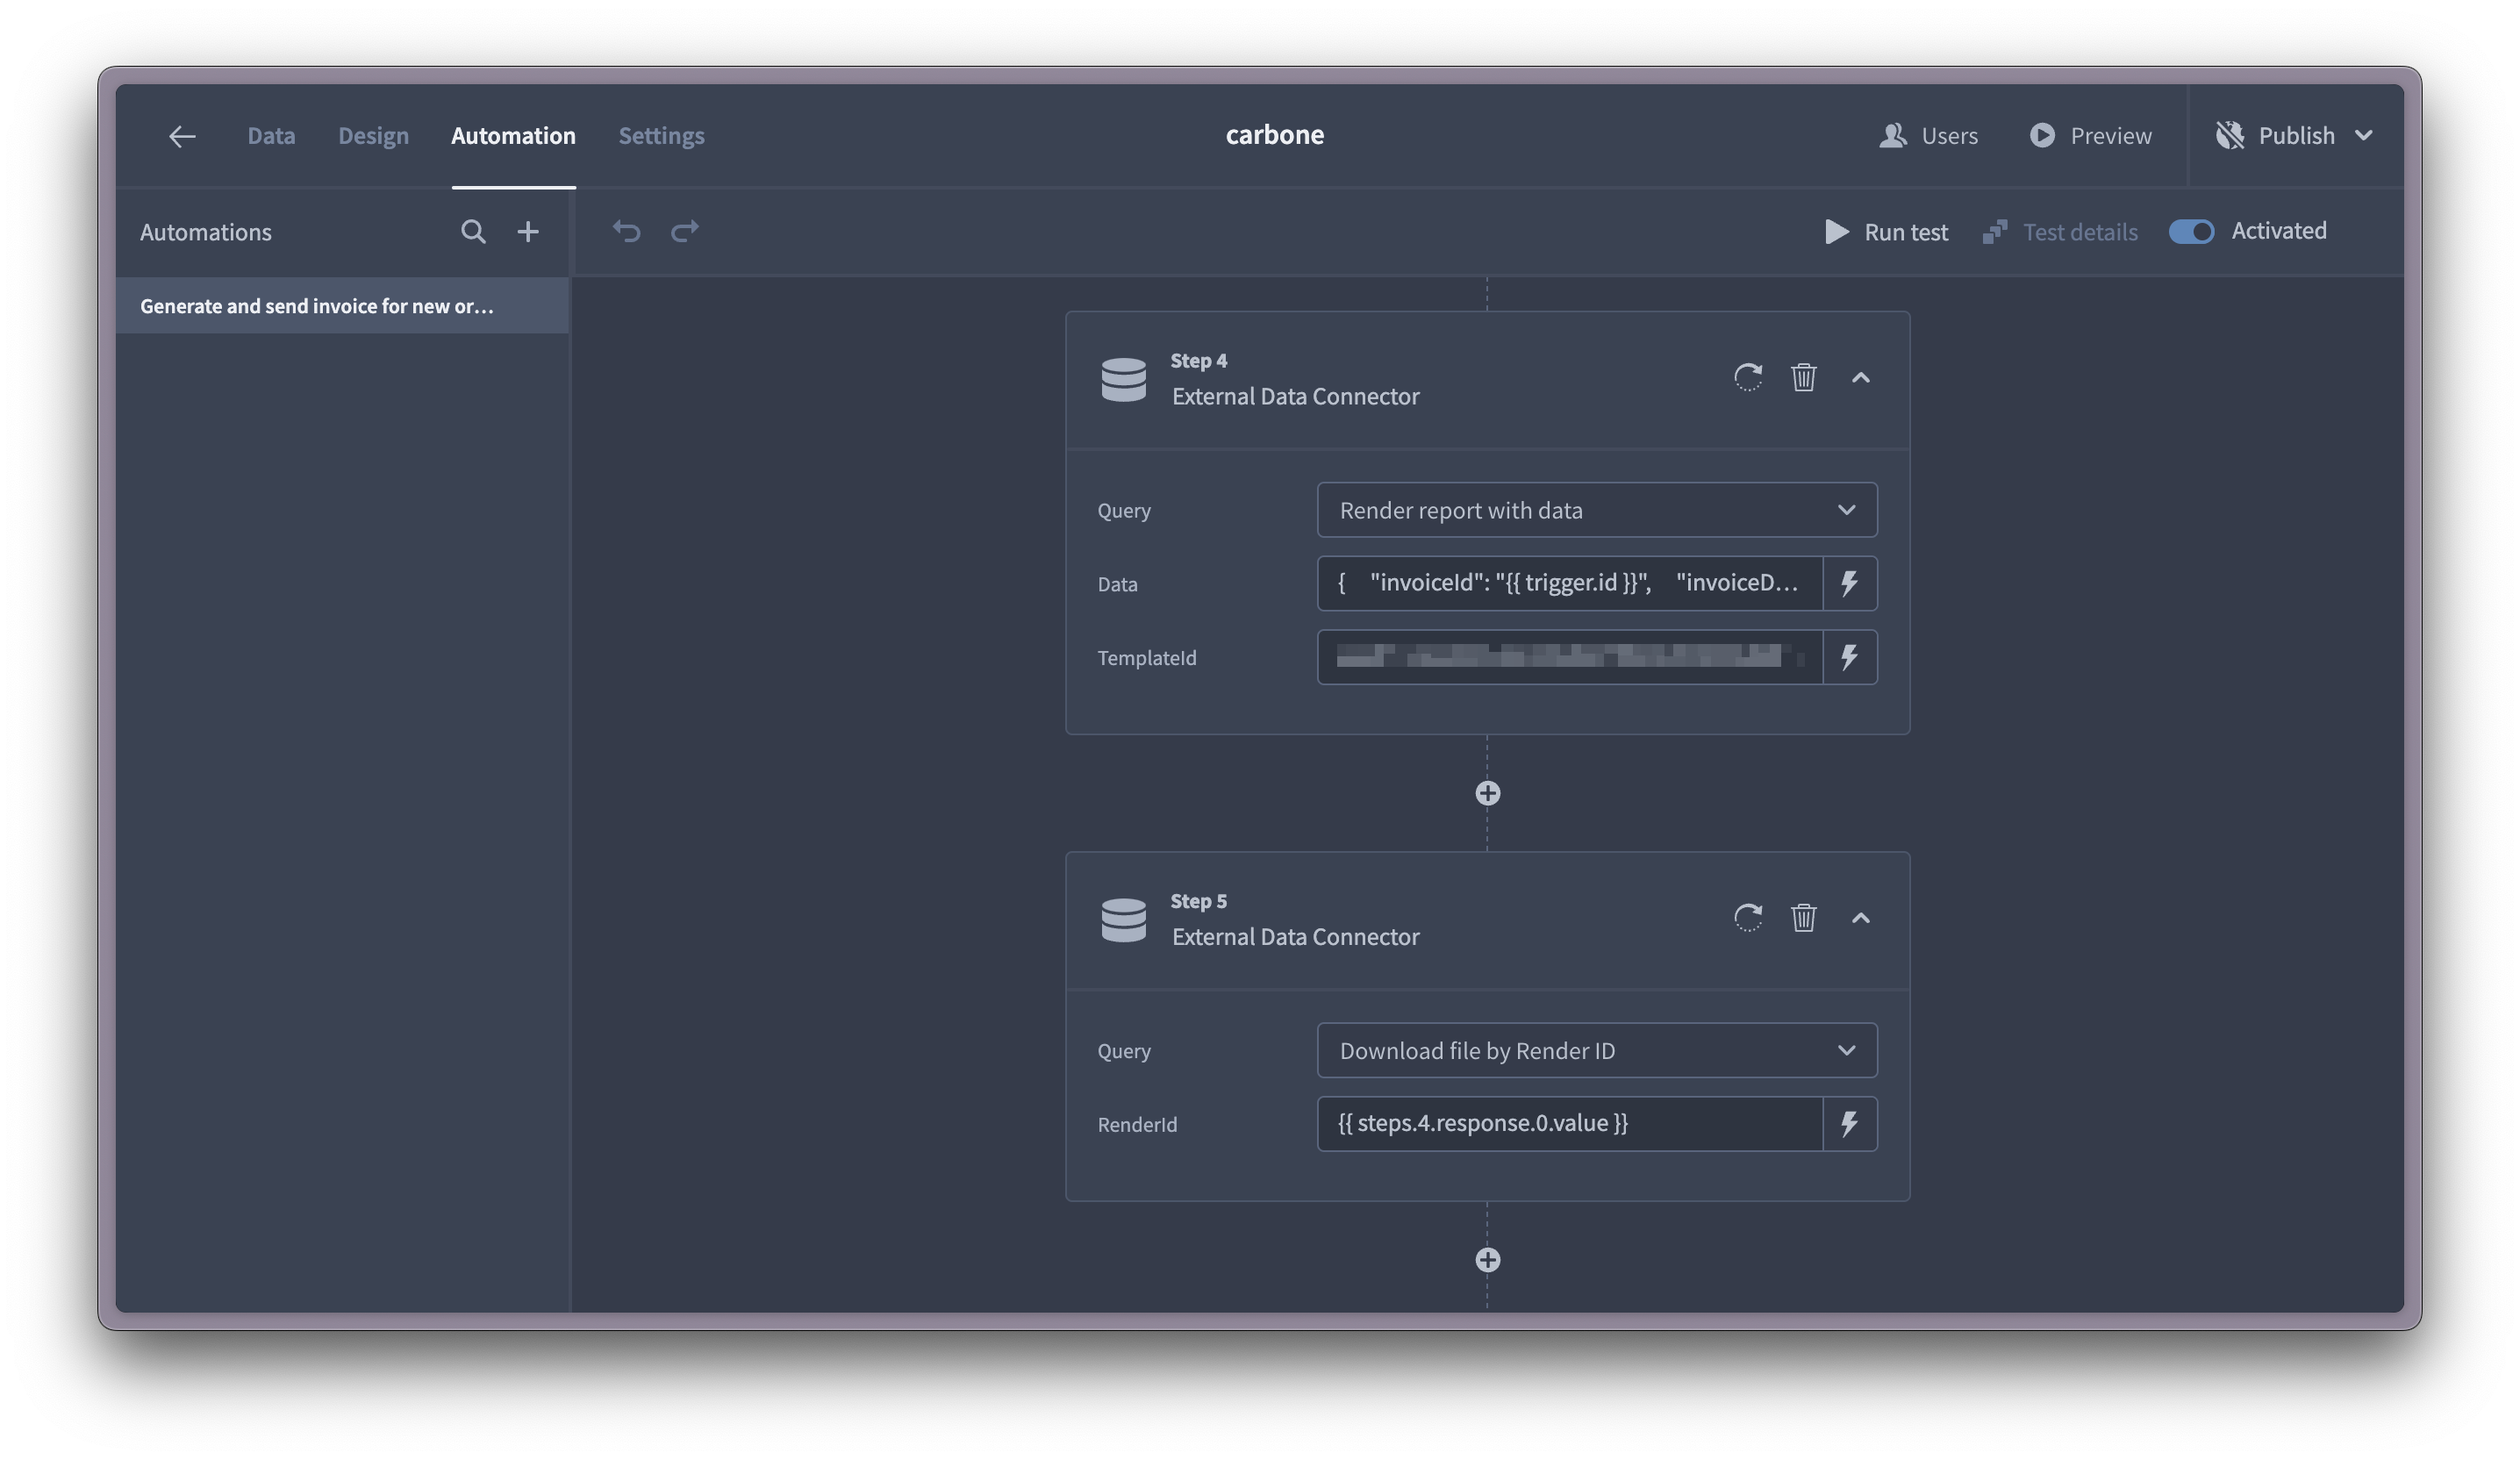The image size is (2520, 1460).
Task: Open the Settings tab
Action: (x=661, y=135)
